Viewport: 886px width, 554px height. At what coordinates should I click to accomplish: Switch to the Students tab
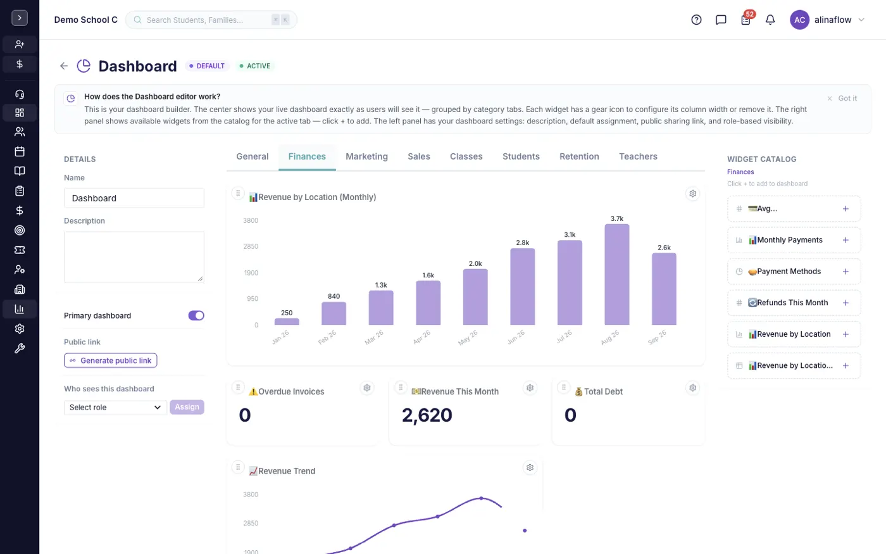521,156
